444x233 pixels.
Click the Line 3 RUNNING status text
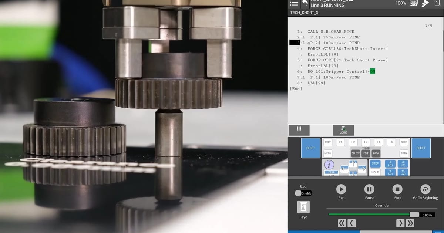point(327,6)
